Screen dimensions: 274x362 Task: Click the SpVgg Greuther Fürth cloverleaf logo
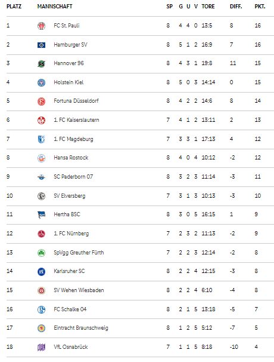point(42,253)
